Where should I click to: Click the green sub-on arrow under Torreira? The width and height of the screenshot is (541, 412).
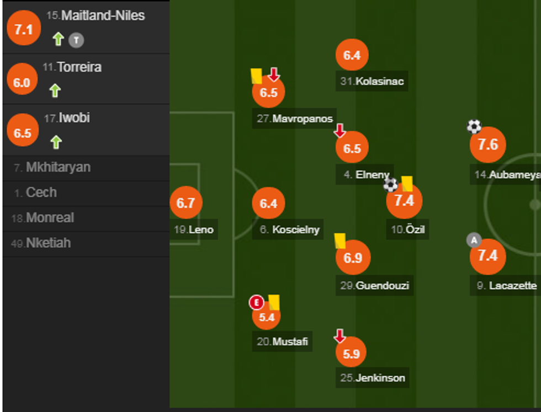[55, 90]
